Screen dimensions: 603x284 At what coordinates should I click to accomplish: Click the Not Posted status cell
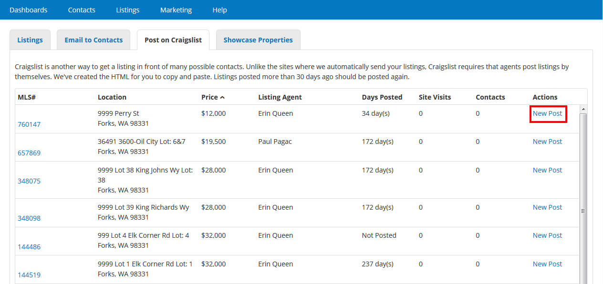click(x=379, y=235)
